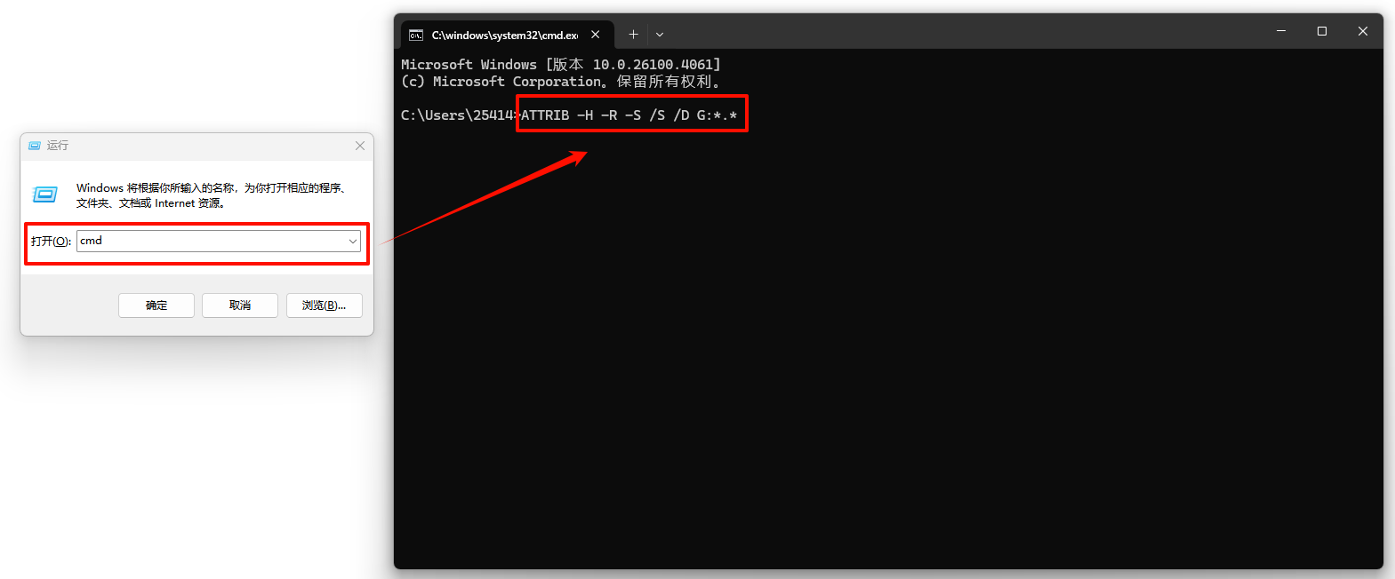Close the cmd.exe terminal tab
Screen dimensions: 1395x579
(x=596, y=35)
